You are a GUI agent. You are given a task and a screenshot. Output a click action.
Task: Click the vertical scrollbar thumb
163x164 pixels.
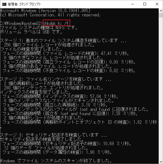(x=161, y=15)
